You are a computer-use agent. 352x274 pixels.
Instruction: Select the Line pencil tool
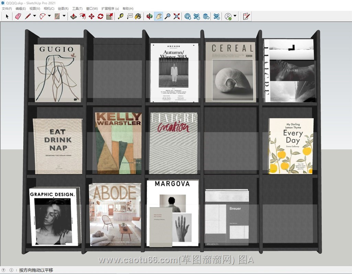point(28,16)
